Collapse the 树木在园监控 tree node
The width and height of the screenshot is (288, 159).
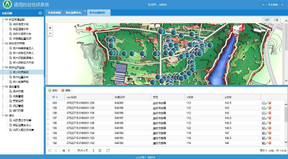(3, 67)
